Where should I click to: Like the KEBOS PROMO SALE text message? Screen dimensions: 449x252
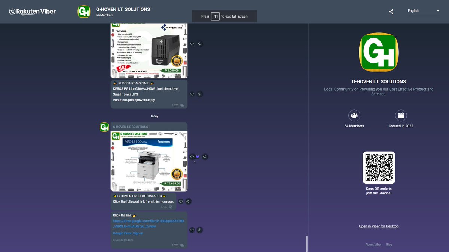[192, 94]
